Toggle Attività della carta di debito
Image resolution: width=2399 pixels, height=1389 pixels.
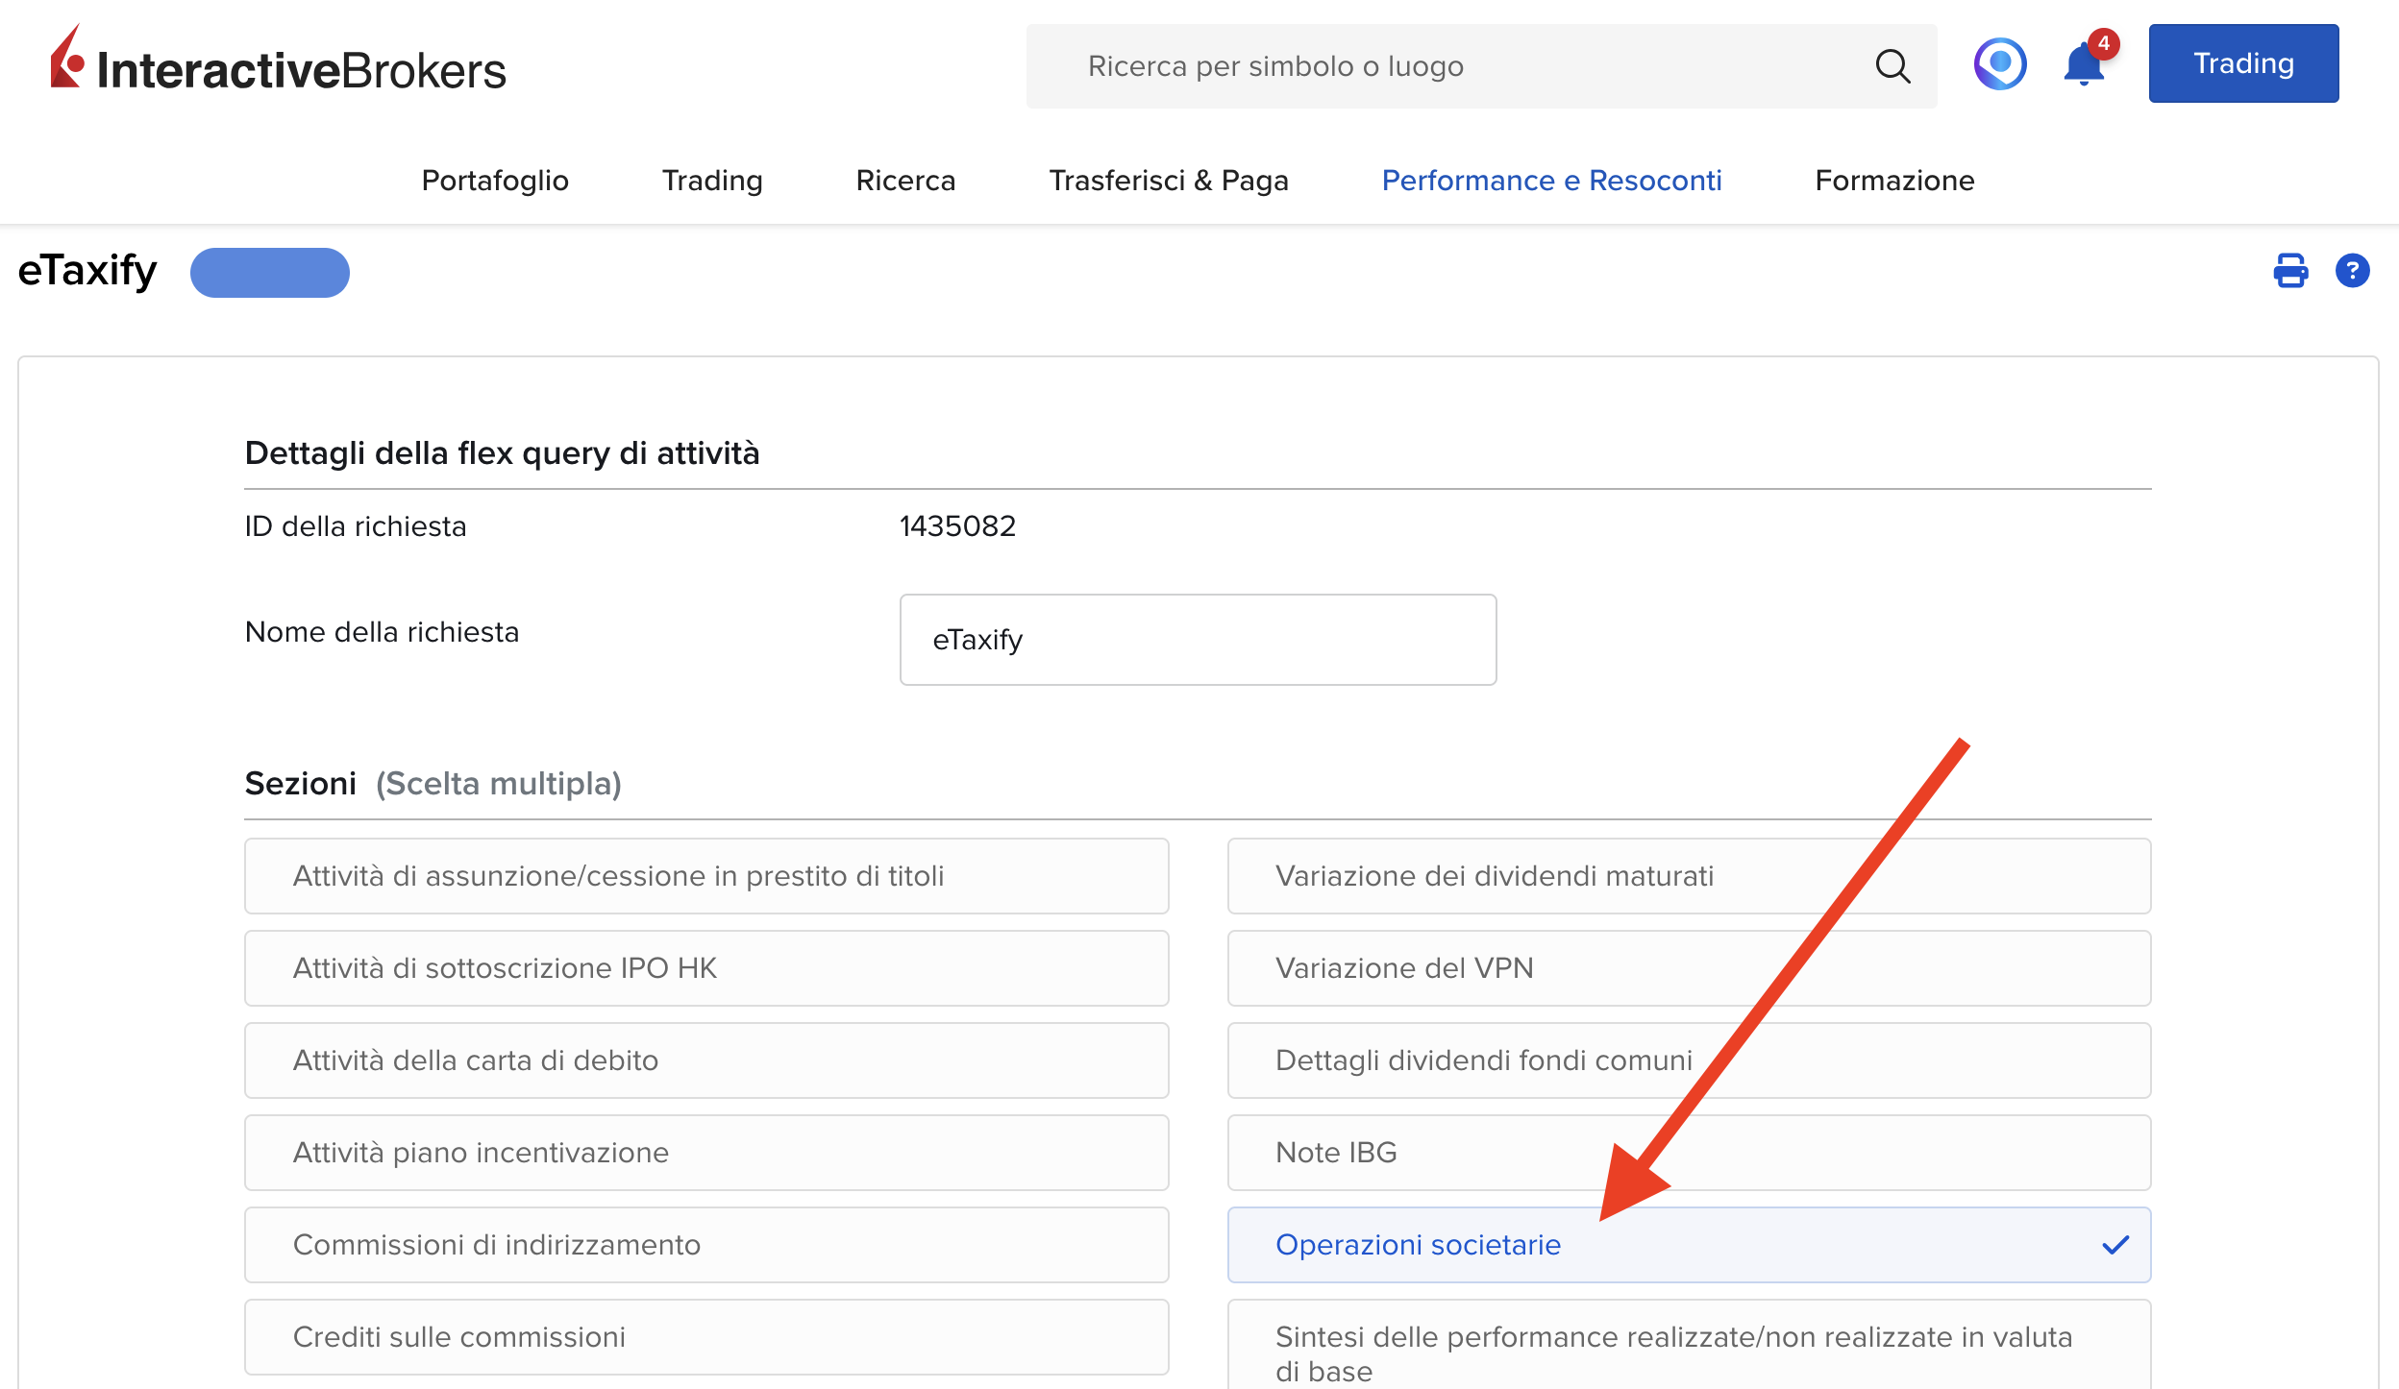point(706,1060)
